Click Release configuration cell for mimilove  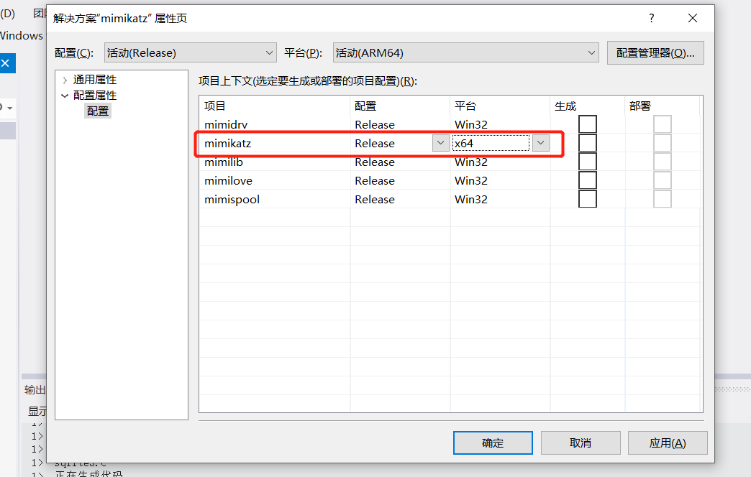401,180
